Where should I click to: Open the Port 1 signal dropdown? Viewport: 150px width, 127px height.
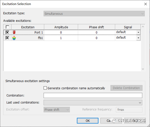click(138, 32)
